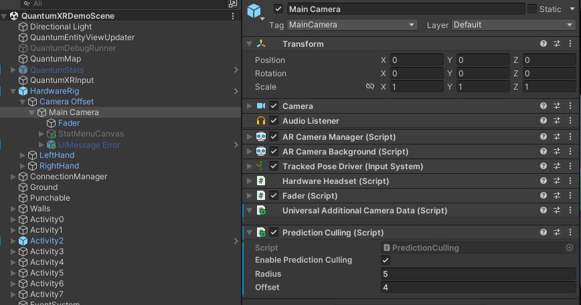This screenshot has height=305, width=581.
Task: Open Hardware Headset help icon
Action: (x=544, y=181)
